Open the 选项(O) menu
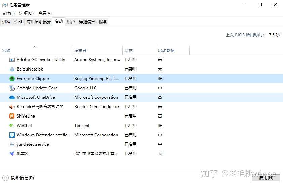The image size is (283, 186). pyautogui.click(x=26, y=13)
